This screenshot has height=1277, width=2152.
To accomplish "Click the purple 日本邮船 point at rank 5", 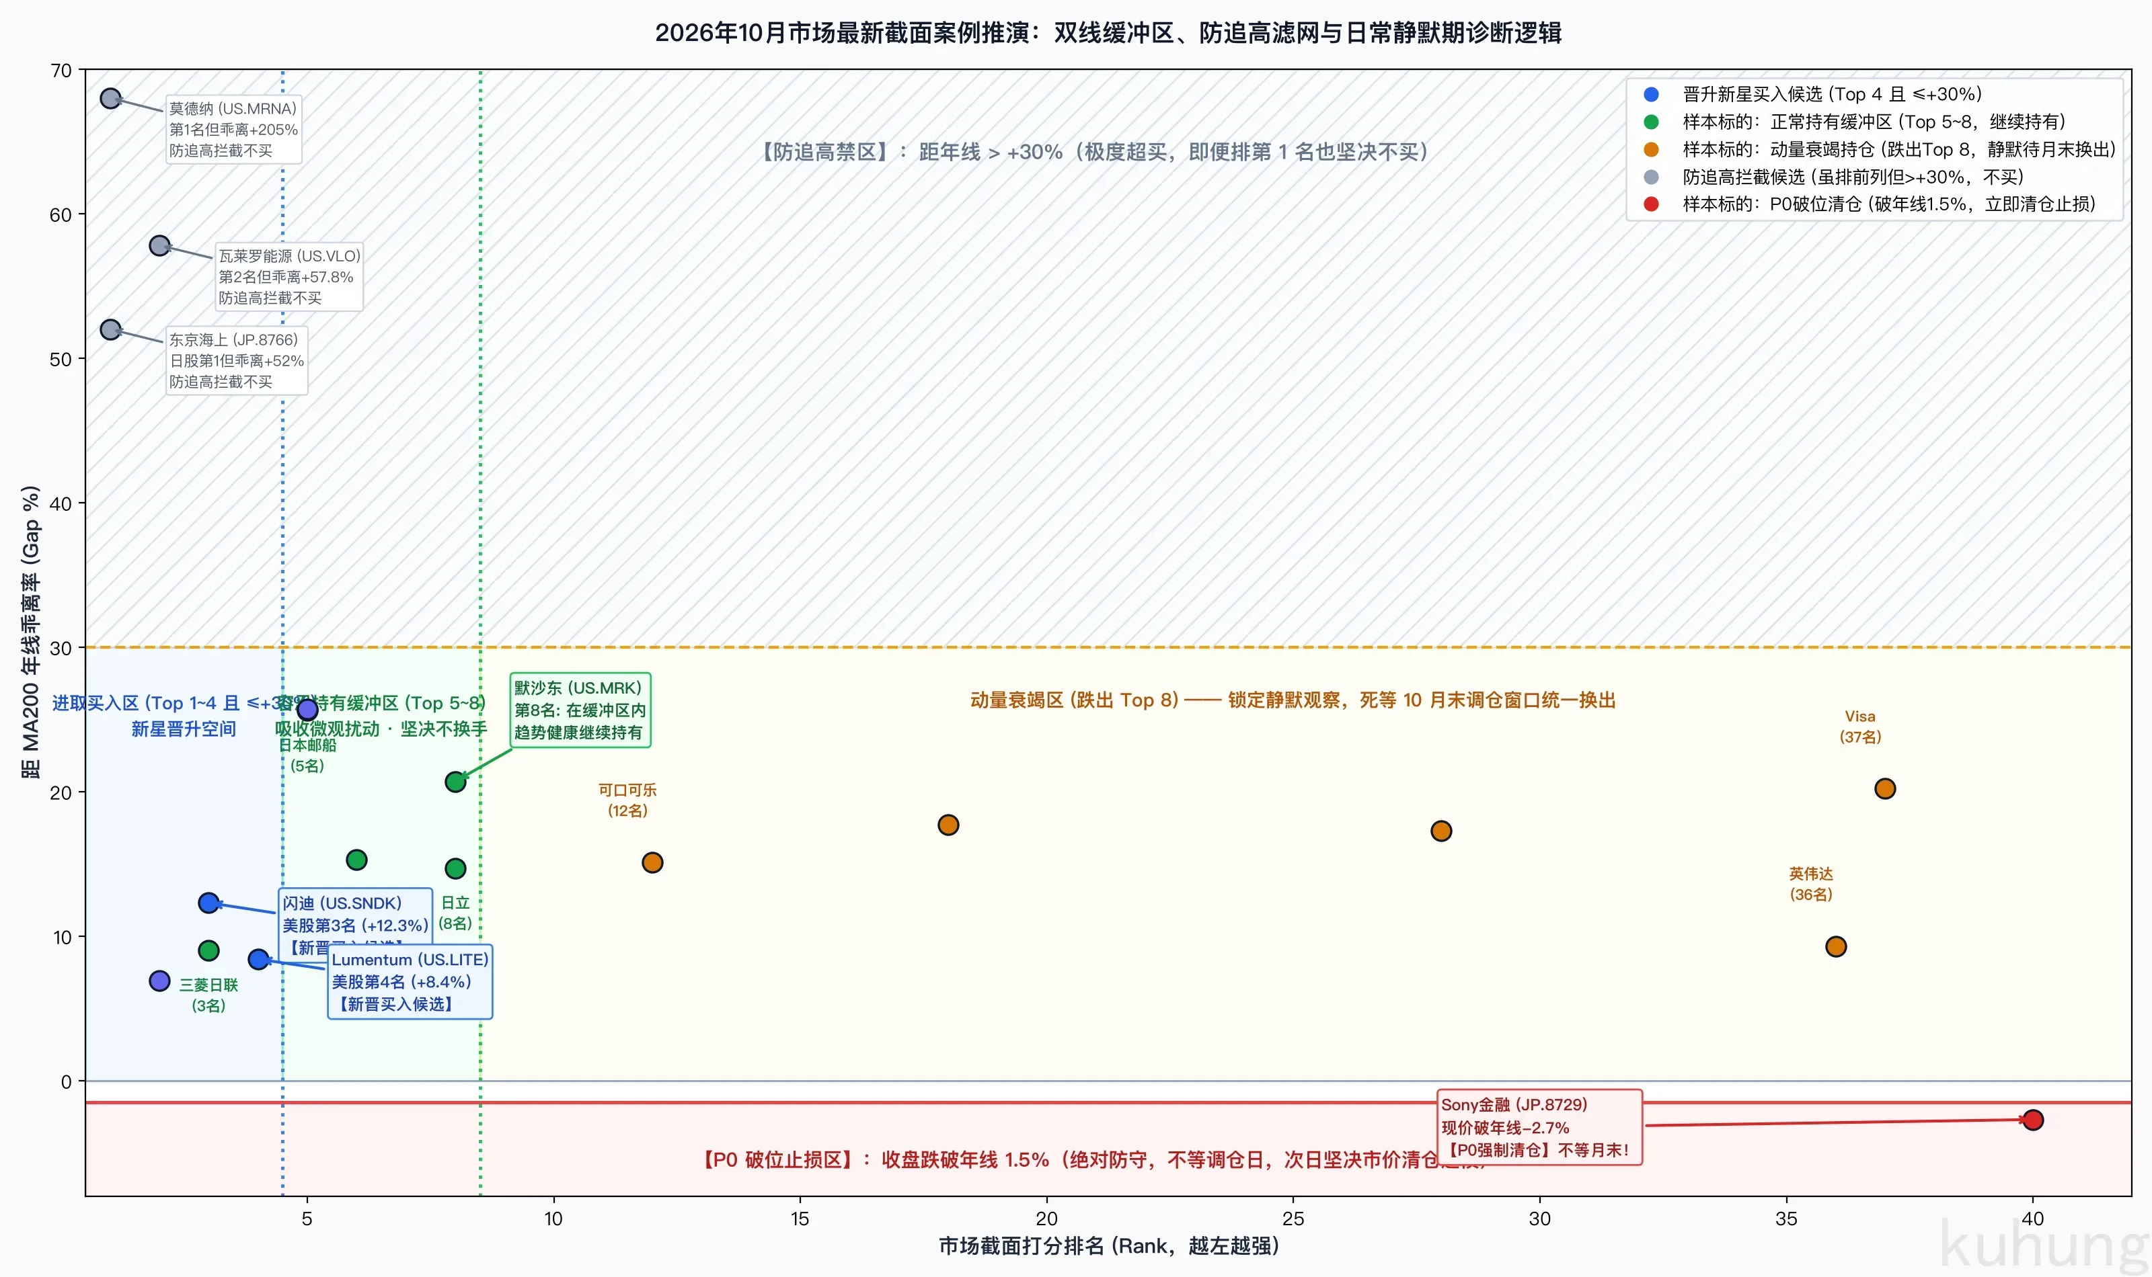I will 307,710.
